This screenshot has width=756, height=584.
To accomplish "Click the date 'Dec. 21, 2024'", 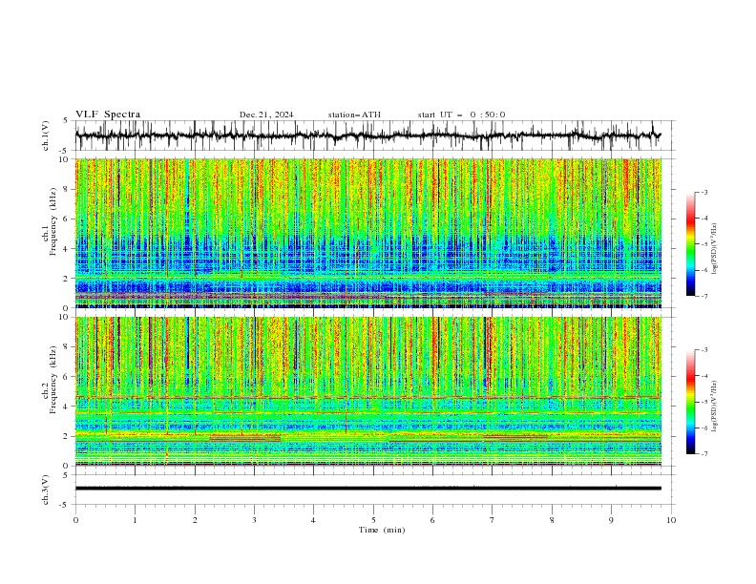I will (266, 115).
